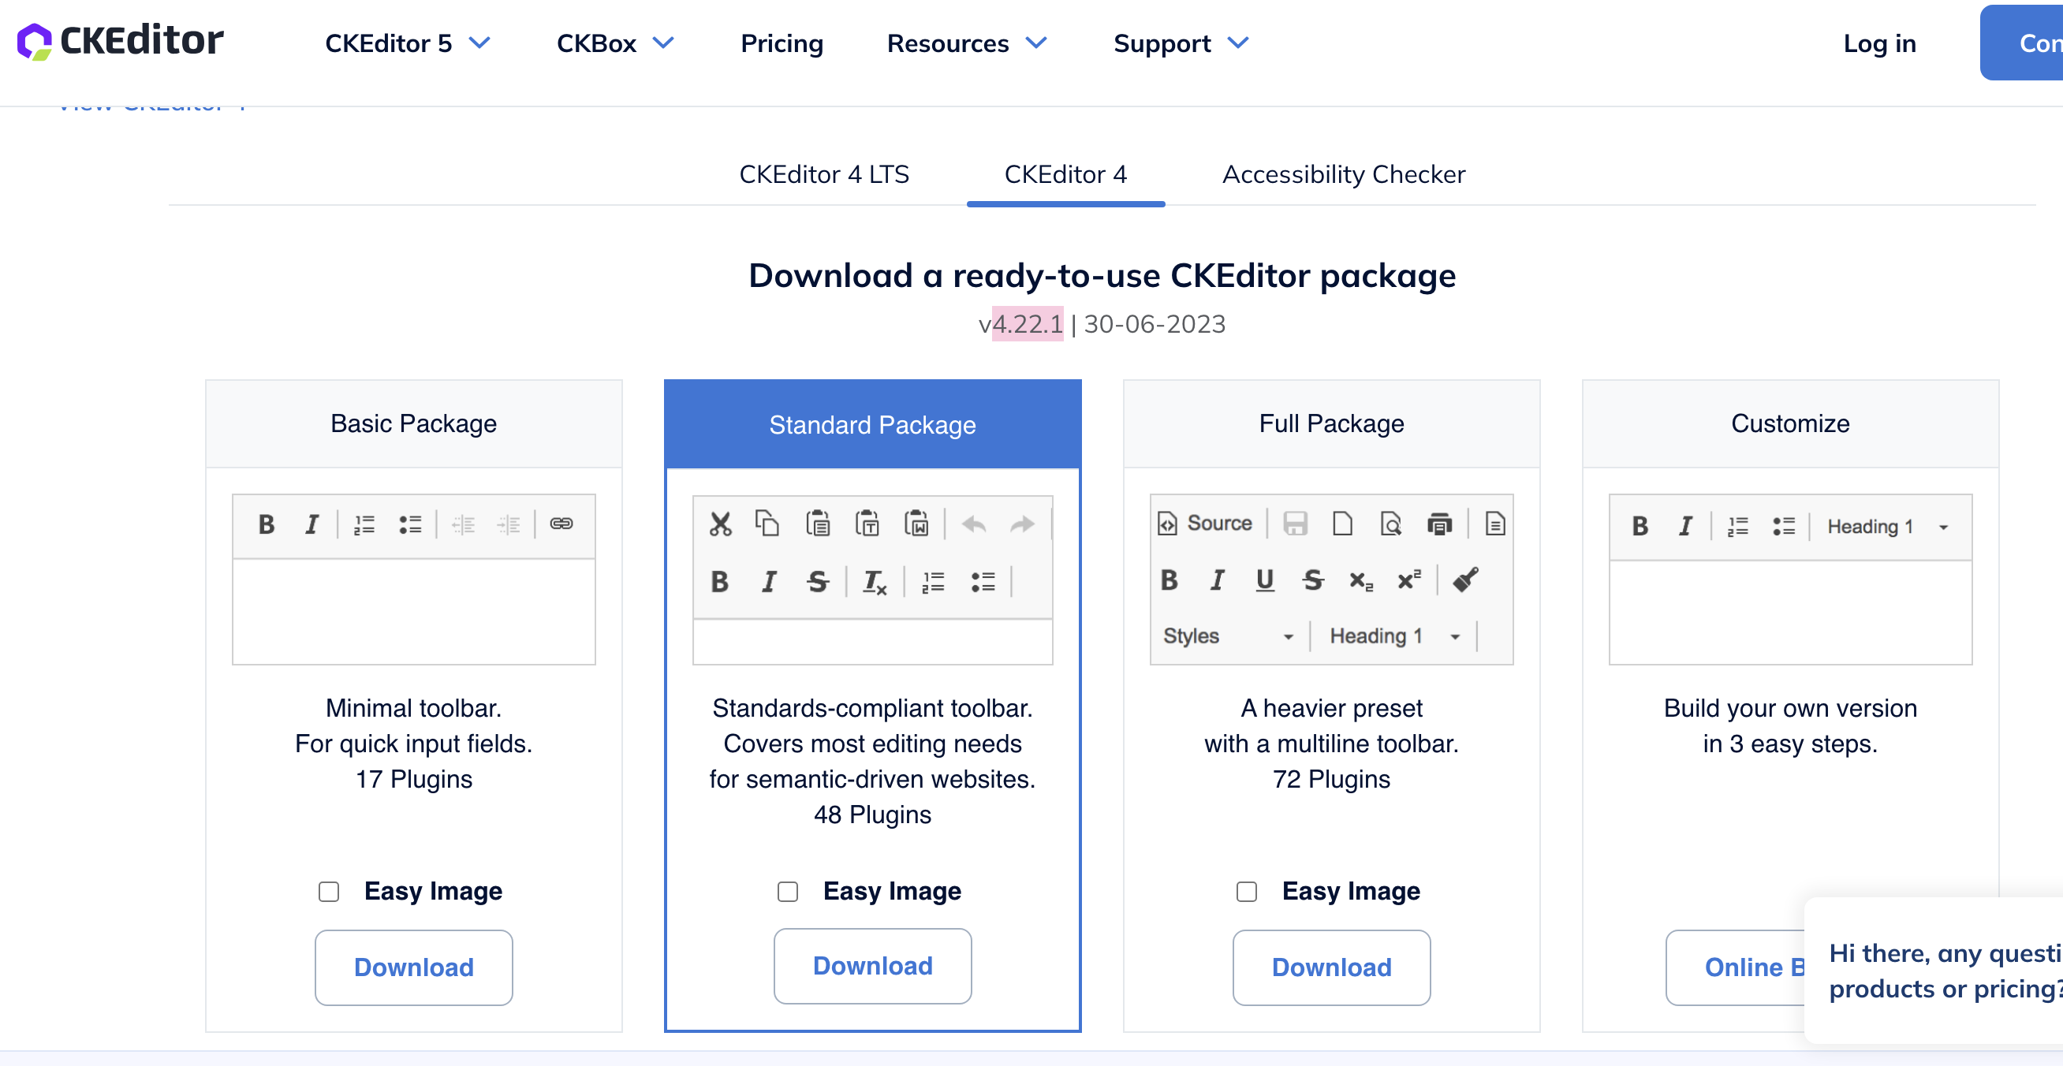The width and height of the screenshot is (2063, 1066).
Task: Click the Preview icon in Full Package toolbar
Action: [1391, 524]
